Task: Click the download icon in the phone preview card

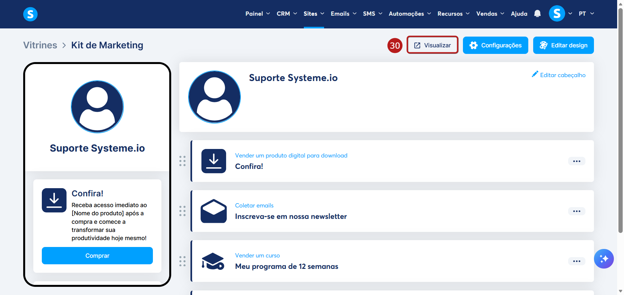Action: [x=54, y=200]
